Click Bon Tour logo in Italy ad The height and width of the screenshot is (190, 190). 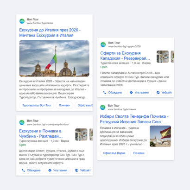(22, 21)
